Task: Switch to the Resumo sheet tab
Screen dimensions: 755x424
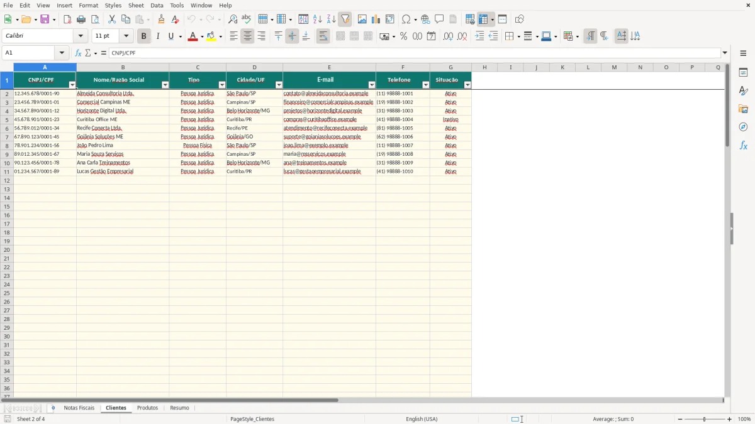Action: pos(179,408)
